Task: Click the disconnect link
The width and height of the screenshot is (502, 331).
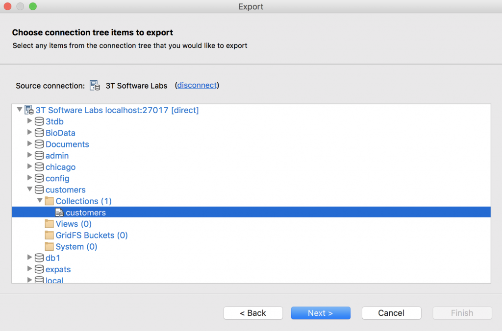Action: point(197,85)
